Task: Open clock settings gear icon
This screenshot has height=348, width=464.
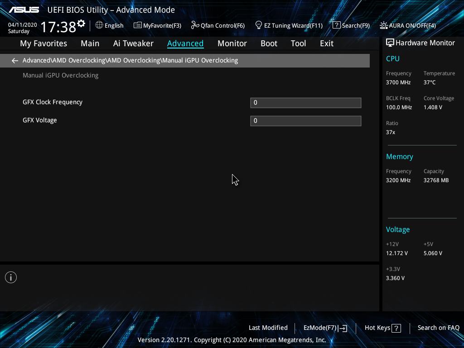Action: pos(81,24)
